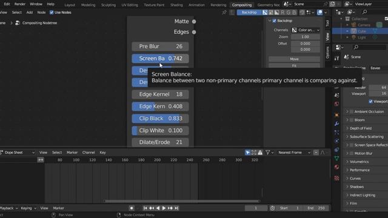The image size is (388, 218).
Task: Switch to the Compositing workspace tab
Action: 242,5
